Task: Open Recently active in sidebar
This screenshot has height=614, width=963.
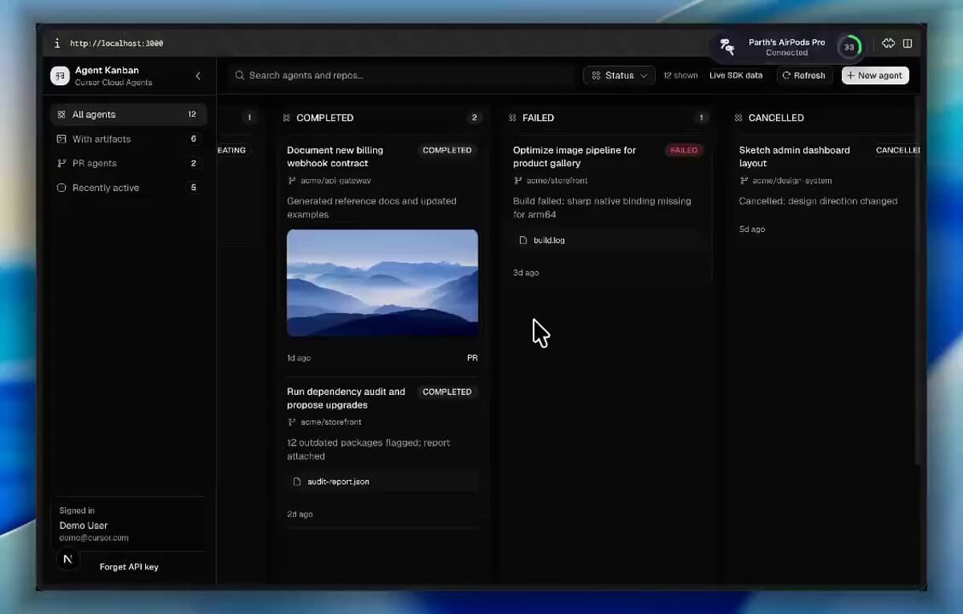Action: (128, 188)
